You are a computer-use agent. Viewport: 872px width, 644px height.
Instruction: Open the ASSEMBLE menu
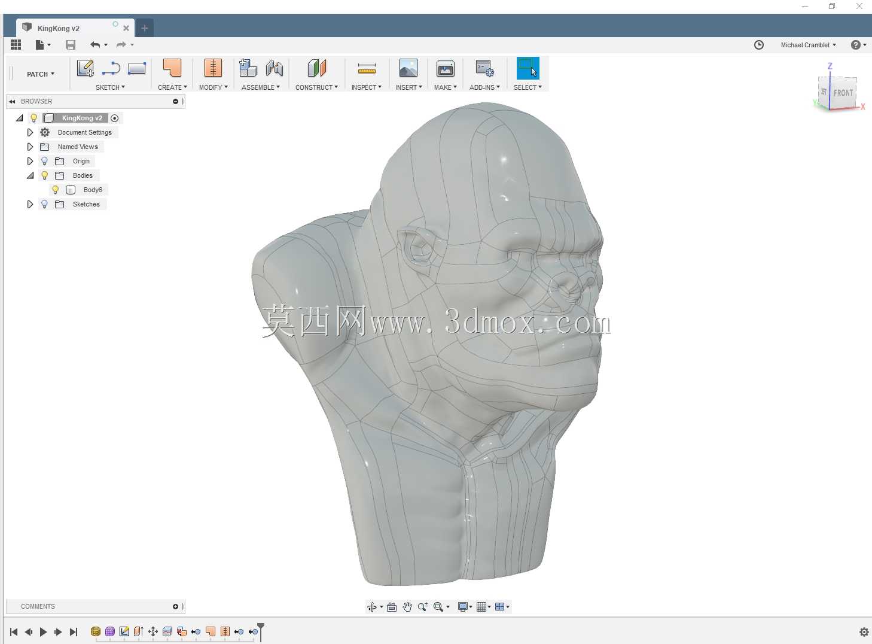(x=261, y=87)
